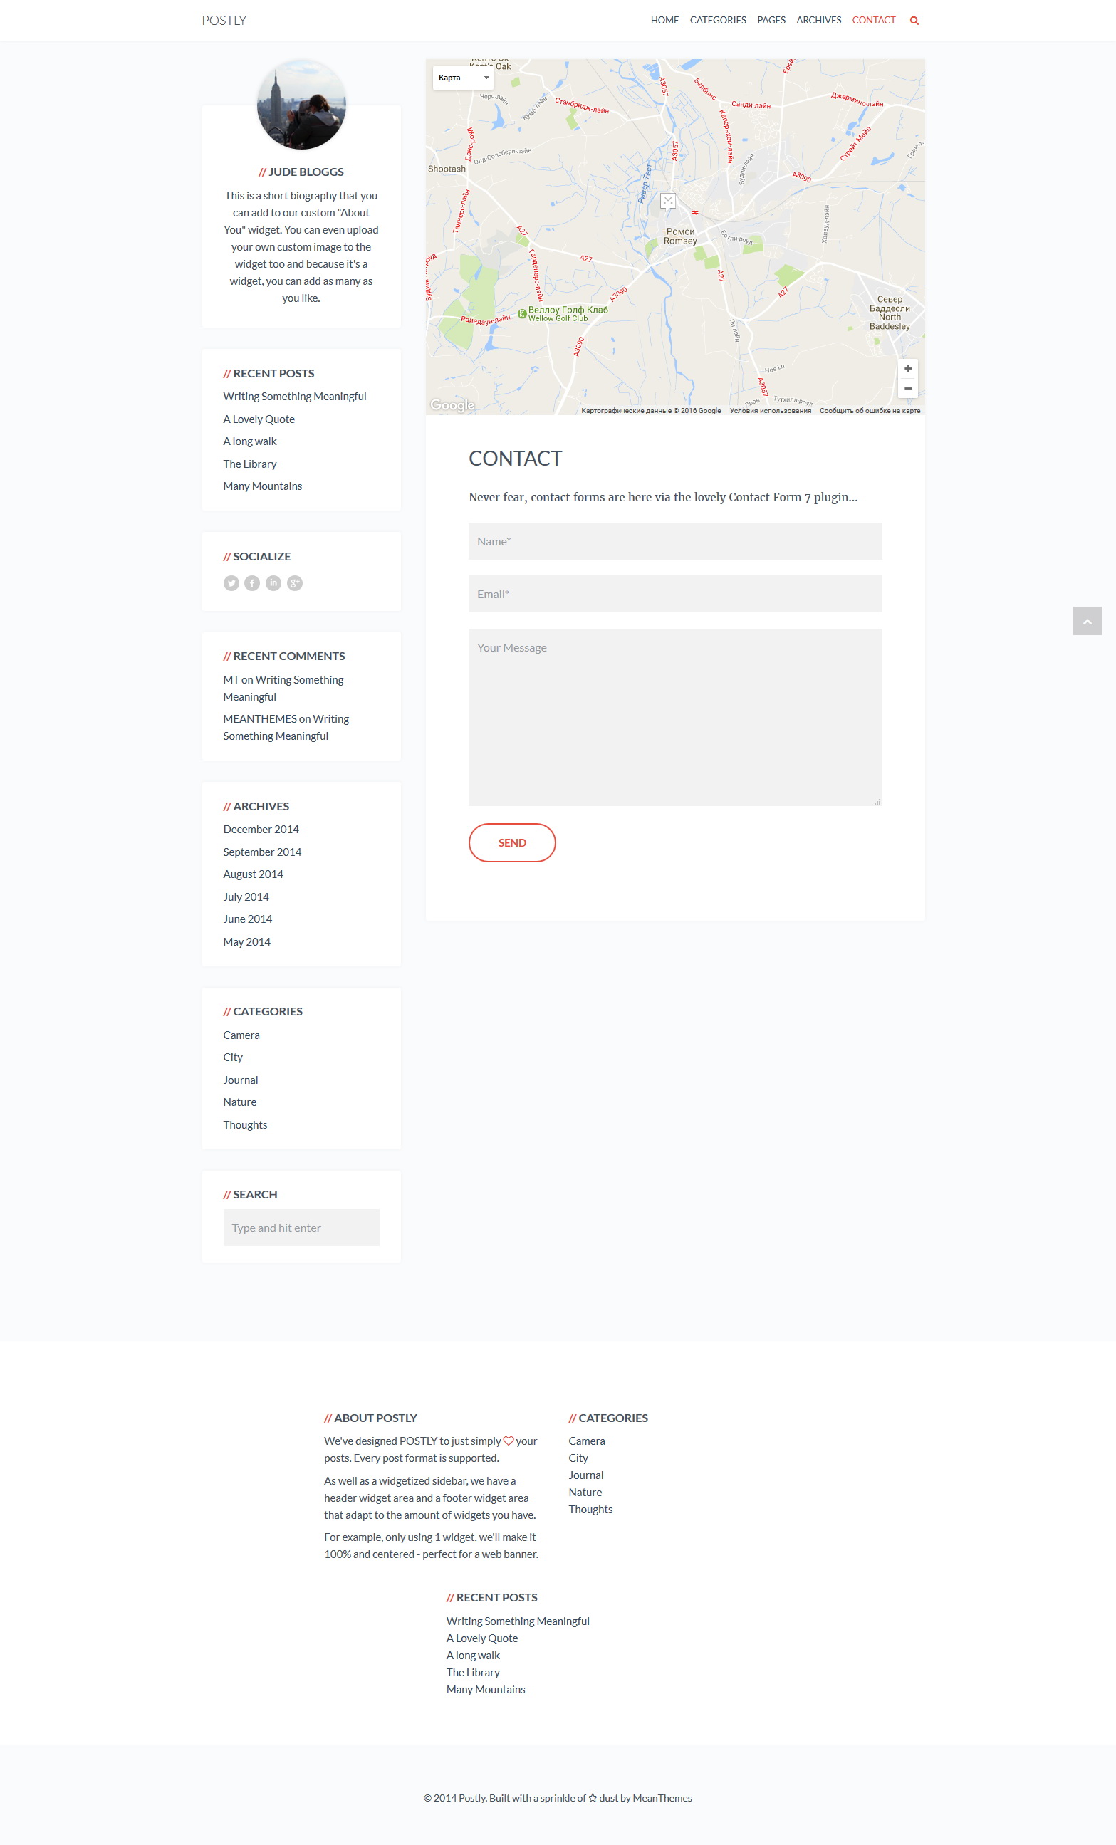Open footer post Many Mountains
The width and height of the screenshot is (1116, 1845).
(x=486, y=1690)
